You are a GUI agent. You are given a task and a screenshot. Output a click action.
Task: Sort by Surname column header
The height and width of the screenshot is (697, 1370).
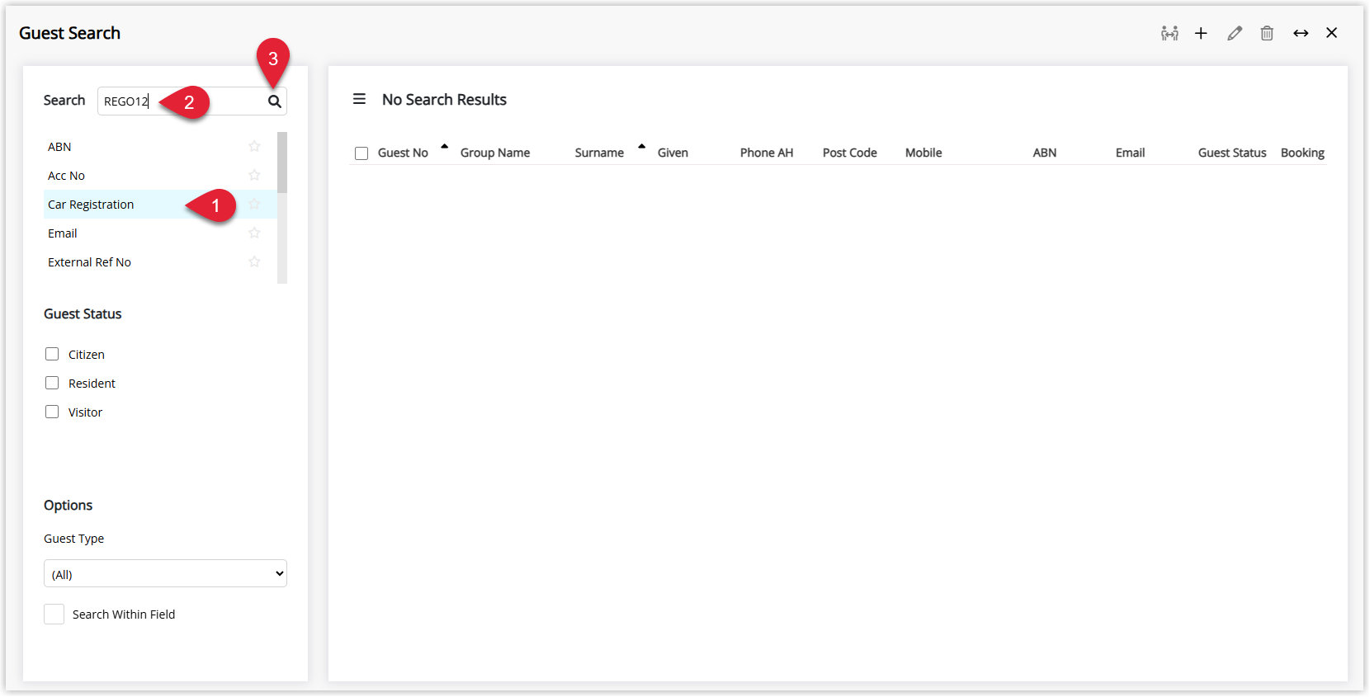tap(599, 153)
